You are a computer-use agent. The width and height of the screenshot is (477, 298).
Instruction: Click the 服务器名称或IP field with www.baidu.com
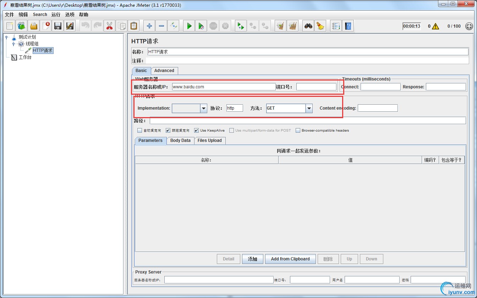(224, 87)
